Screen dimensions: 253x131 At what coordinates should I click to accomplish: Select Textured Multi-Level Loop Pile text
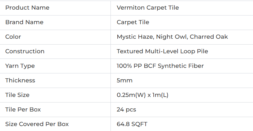[162, 51]
